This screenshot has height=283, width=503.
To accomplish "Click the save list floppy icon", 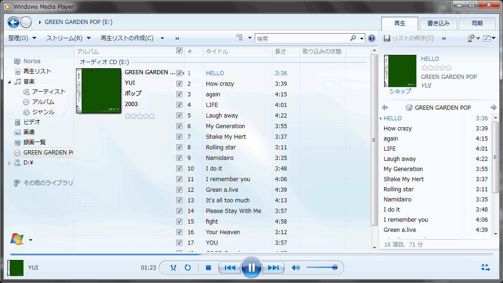I will [387, 38].
